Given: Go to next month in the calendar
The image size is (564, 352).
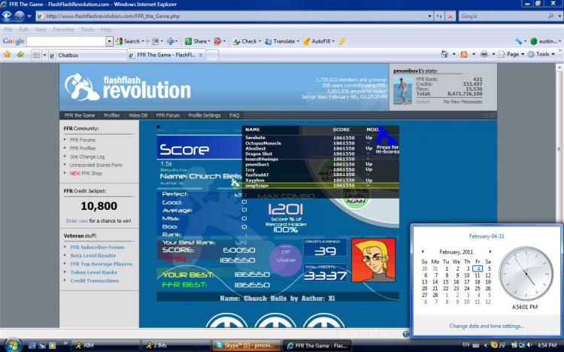Looking at the screenshot, I should (x=490, y=251).
